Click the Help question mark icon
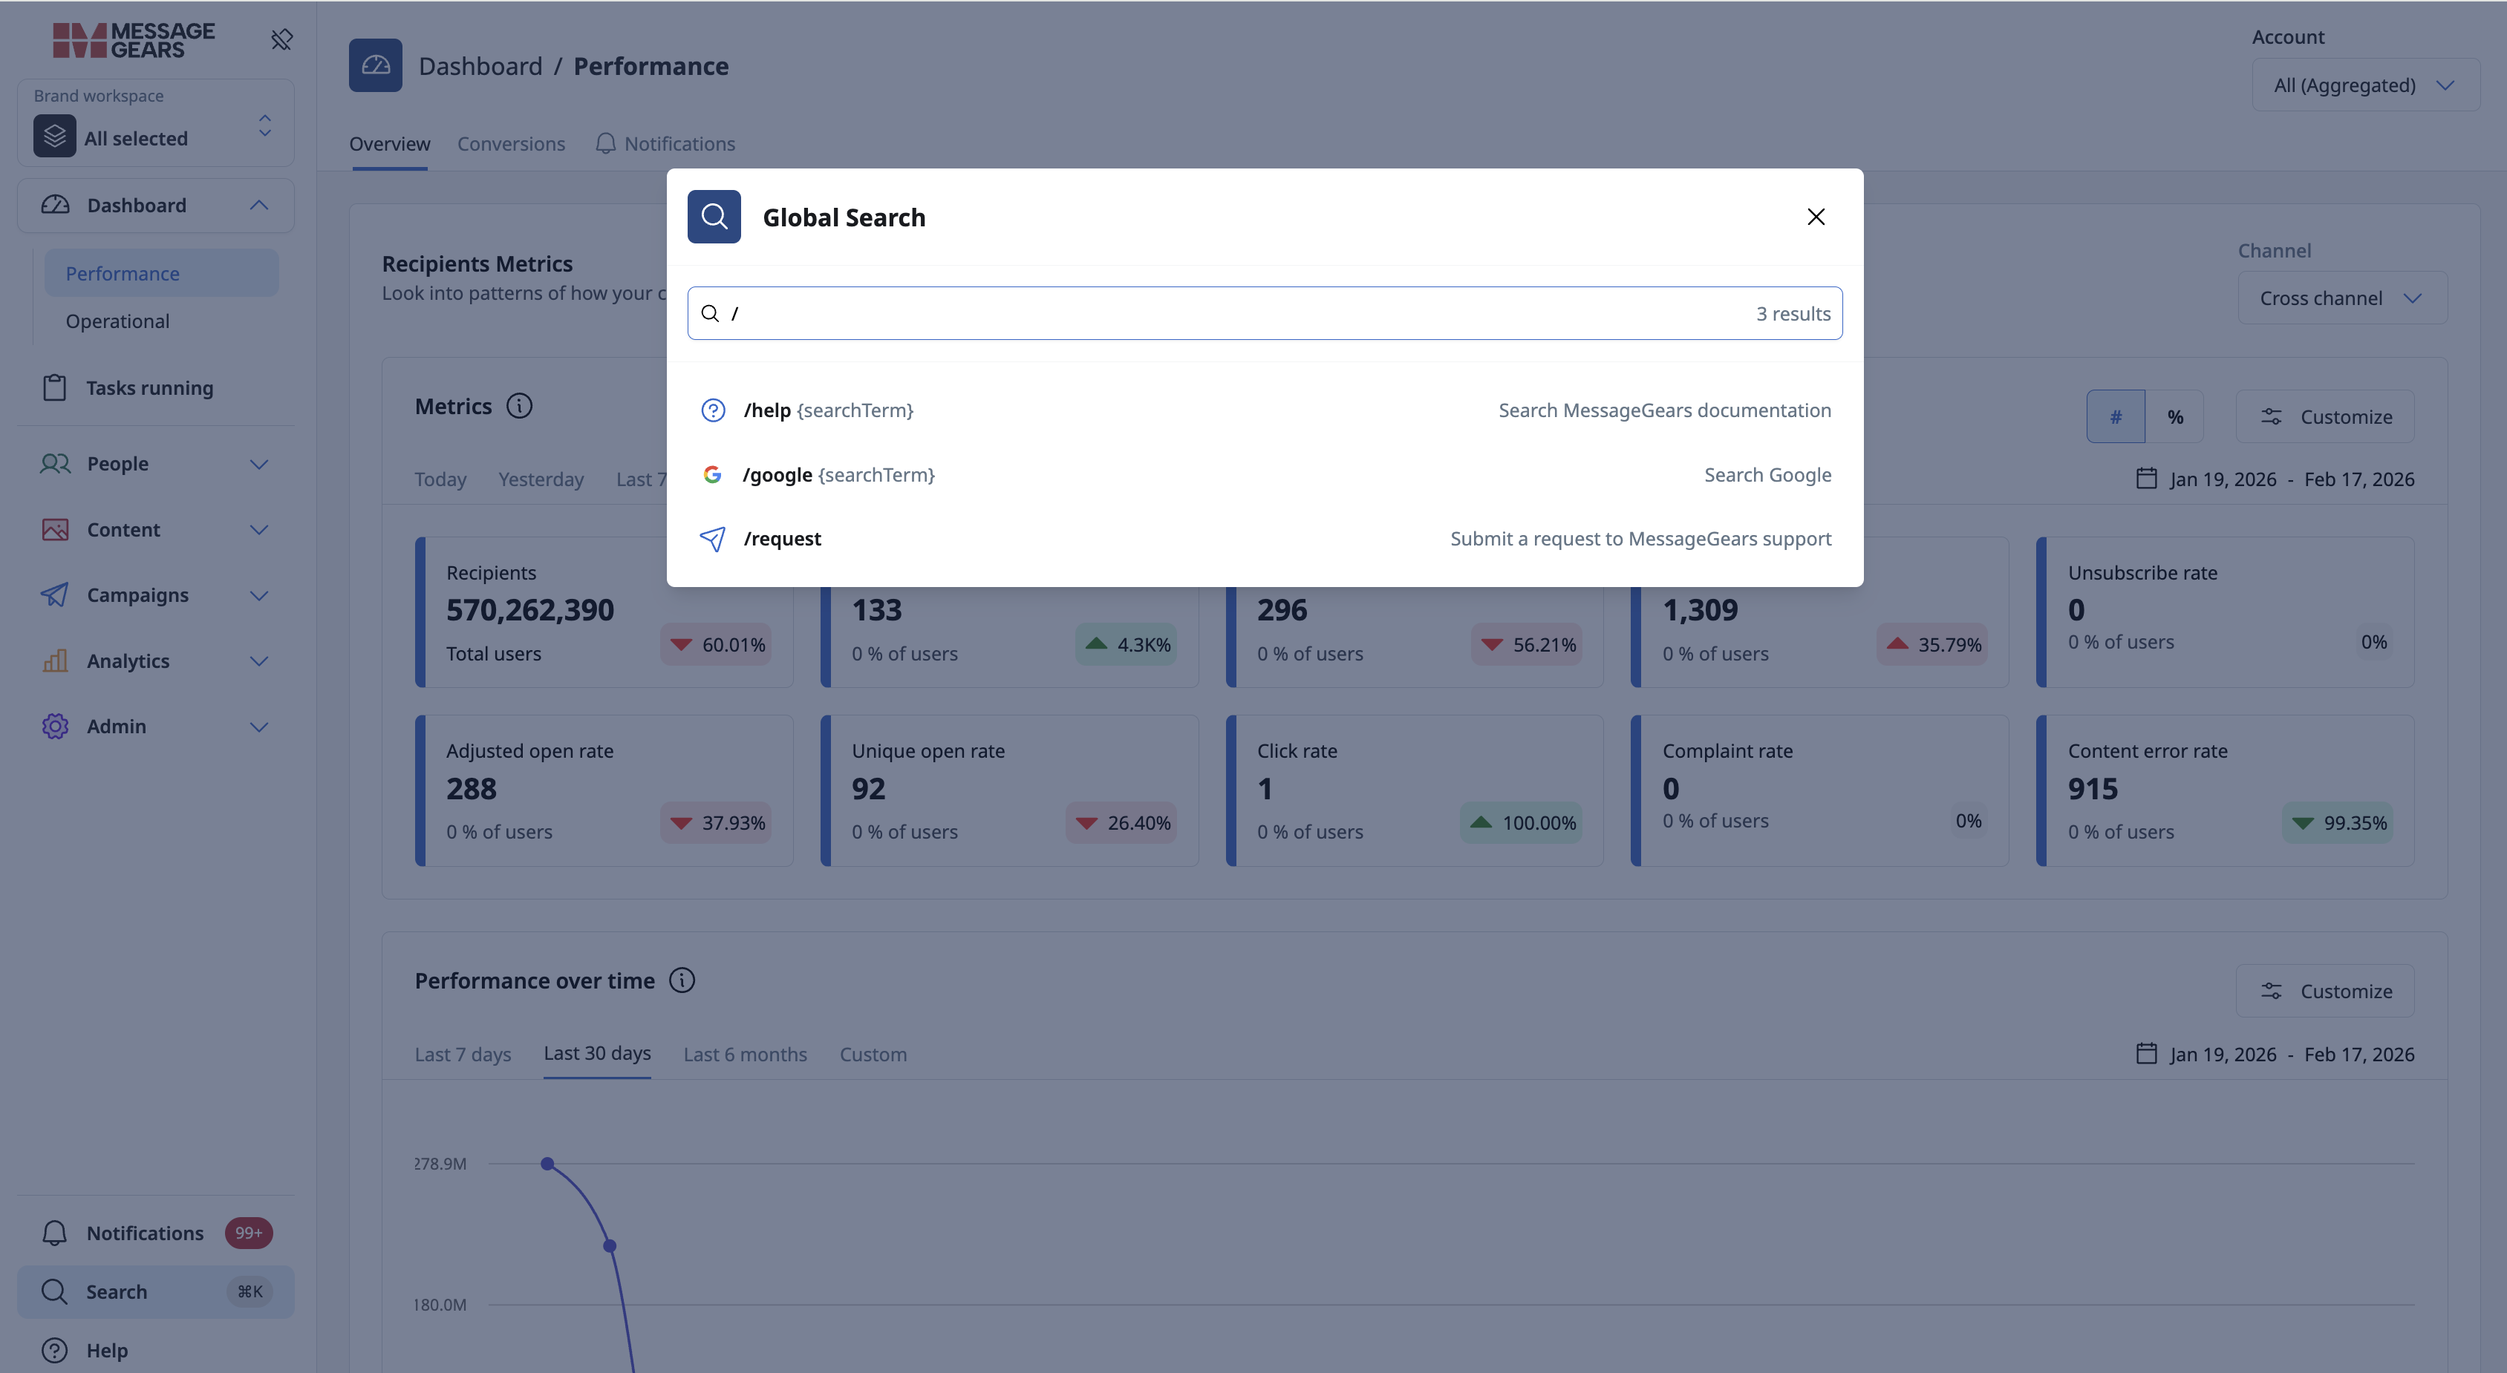This screenshot has height=1373, width=2507. pyautogui.click(x=54, y=1351)
